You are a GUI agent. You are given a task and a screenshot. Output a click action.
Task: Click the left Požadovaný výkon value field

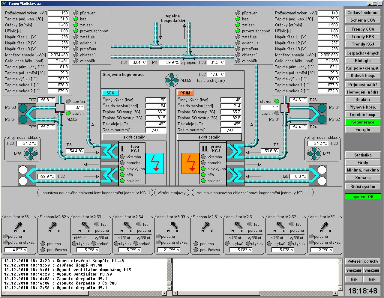tap(59, 13)
